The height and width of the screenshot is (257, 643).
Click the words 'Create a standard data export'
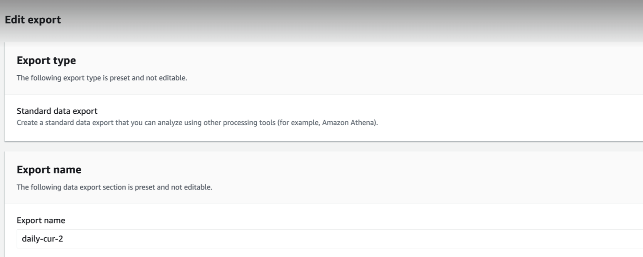(65, 123)
